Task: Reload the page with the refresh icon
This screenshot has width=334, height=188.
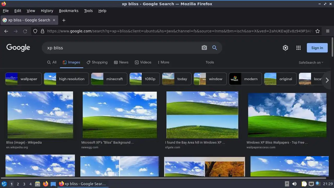Action: (25, 31)
